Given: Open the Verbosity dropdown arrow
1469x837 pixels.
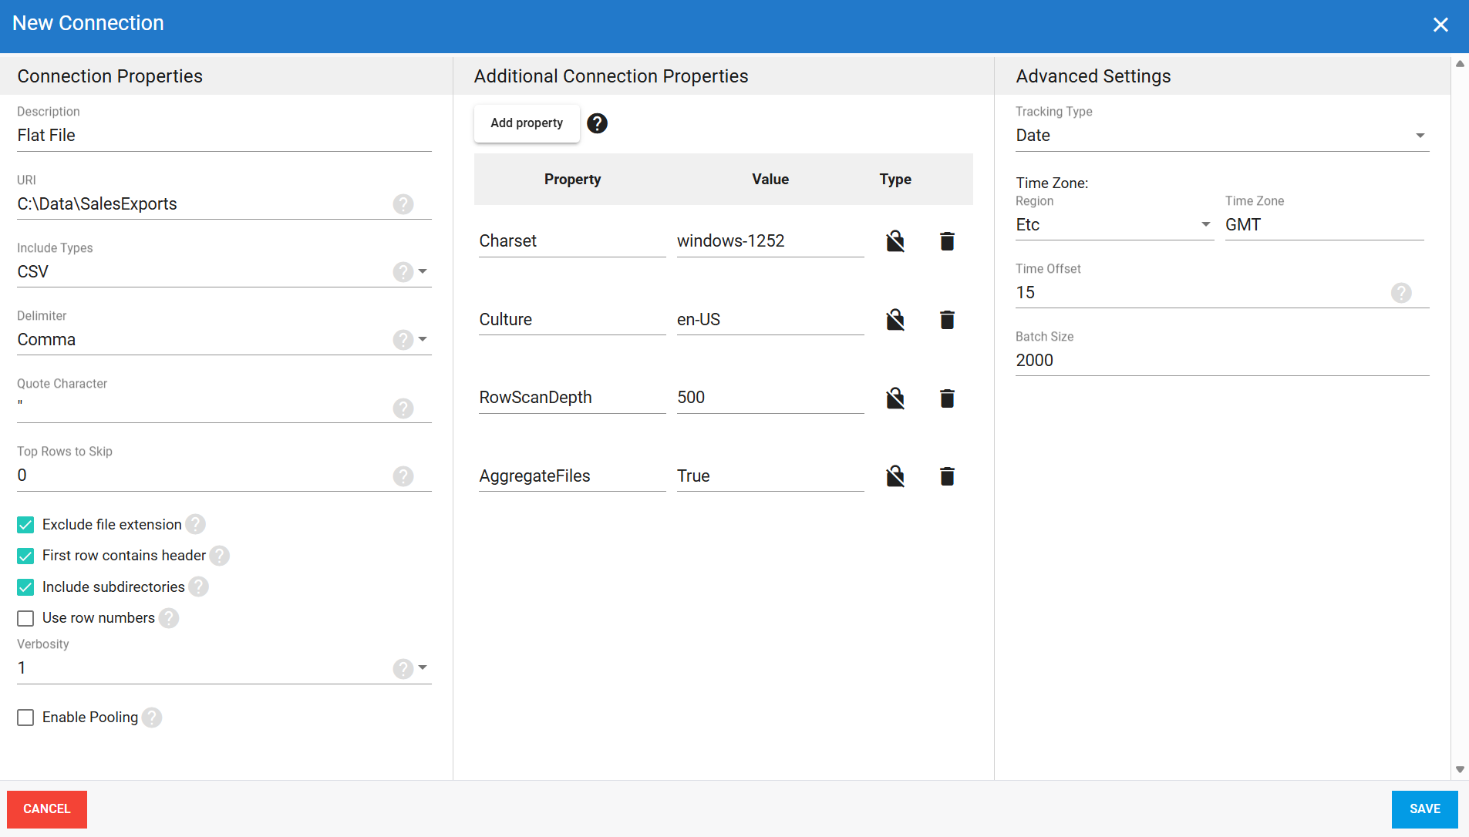Looking at the screenshot, I should pyautogui.click(x=423, y=667).
